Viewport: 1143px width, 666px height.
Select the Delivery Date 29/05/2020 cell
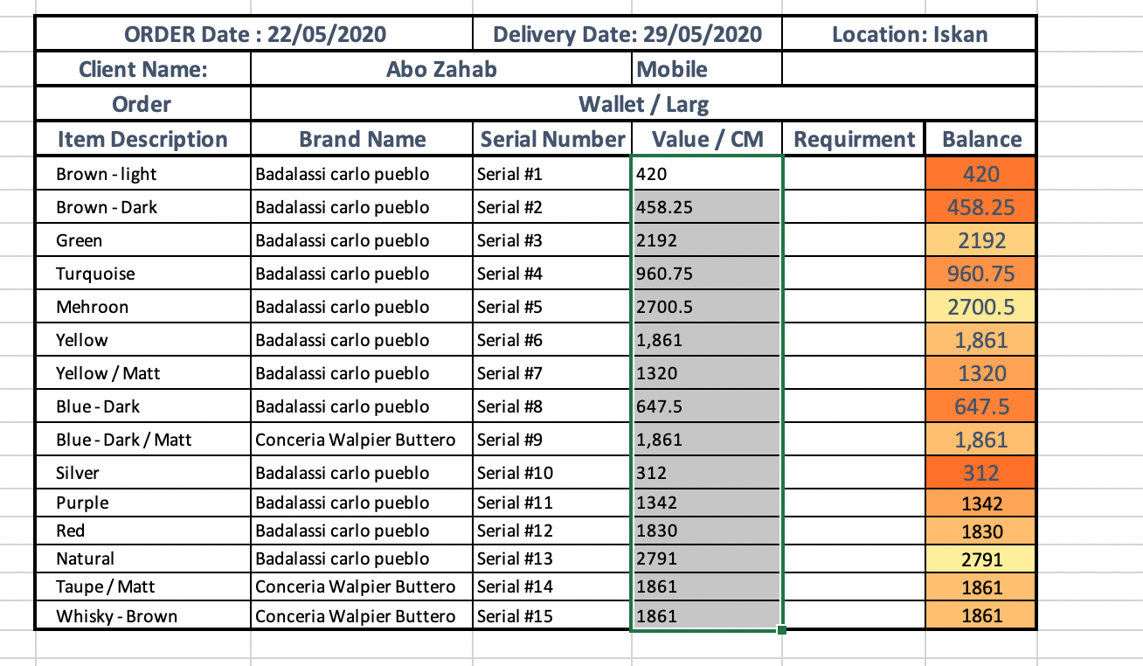coord(627,35)
